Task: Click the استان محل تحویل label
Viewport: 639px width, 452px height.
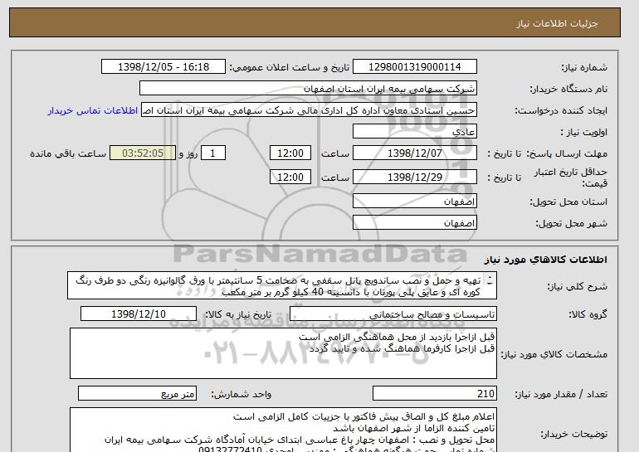Action: (568, 202)
